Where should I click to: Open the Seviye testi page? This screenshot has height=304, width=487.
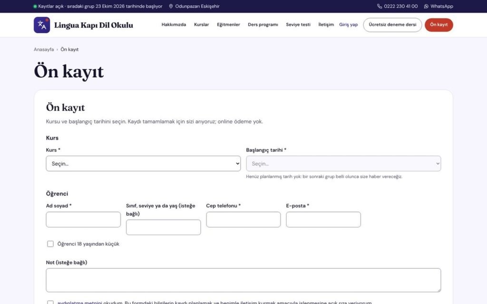pyautogui.click(x=298, y=25)
